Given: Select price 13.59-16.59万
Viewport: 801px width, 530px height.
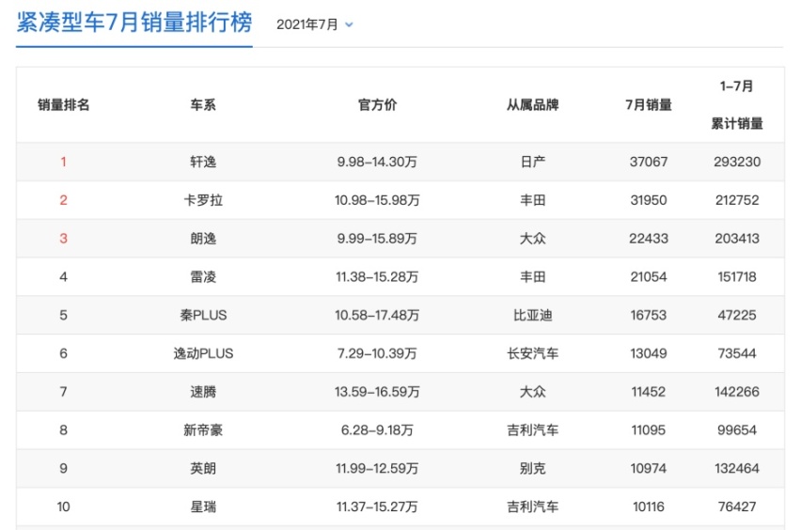Looking at the screenshot, I should click(377, 392).
